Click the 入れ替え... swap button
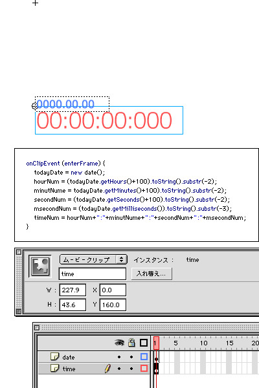 [152, 274]
